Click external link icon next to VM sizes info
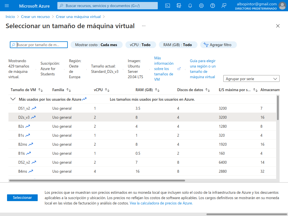Screen dimensions: 288x216 click(x=179, y=69)
